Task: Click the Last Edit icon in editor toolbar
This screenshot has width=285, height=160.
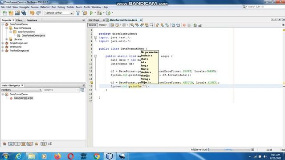Action: point(112,25)
